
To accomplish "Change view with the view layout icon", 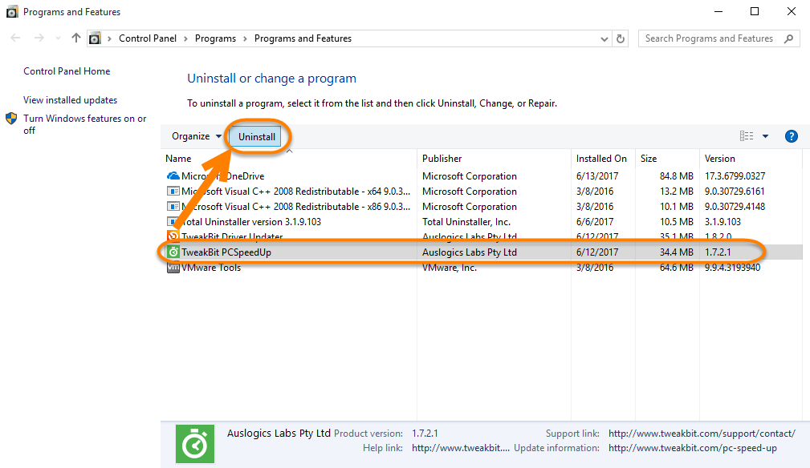I will 747,136.
